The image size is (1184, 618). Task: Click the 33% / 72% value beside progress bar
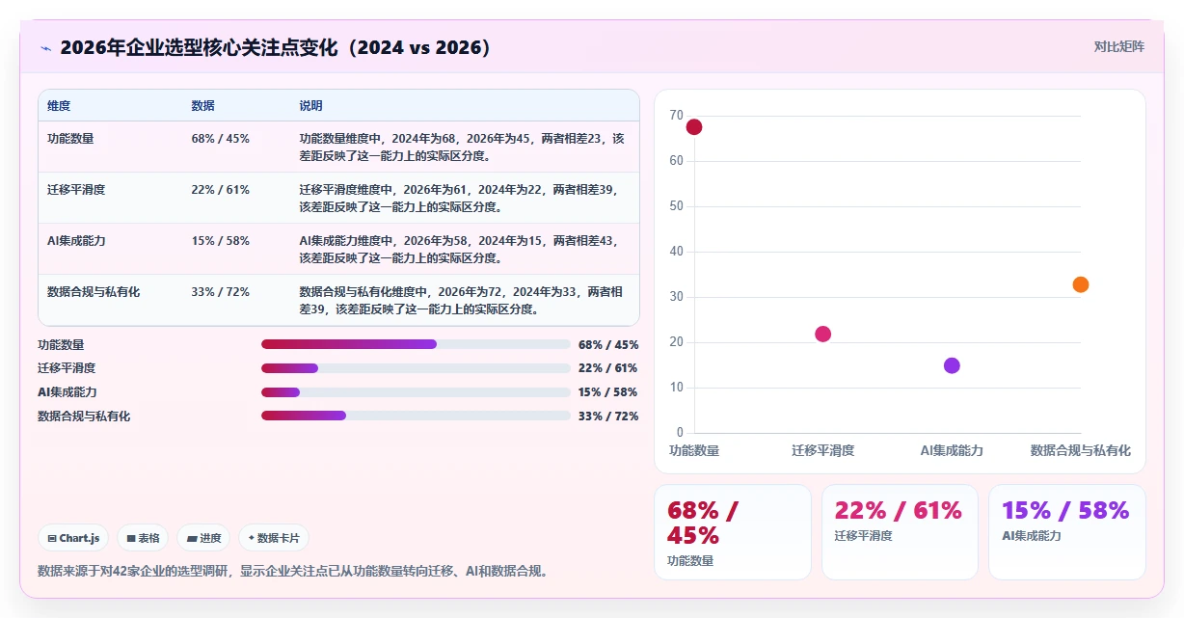(x=608, y=416)
